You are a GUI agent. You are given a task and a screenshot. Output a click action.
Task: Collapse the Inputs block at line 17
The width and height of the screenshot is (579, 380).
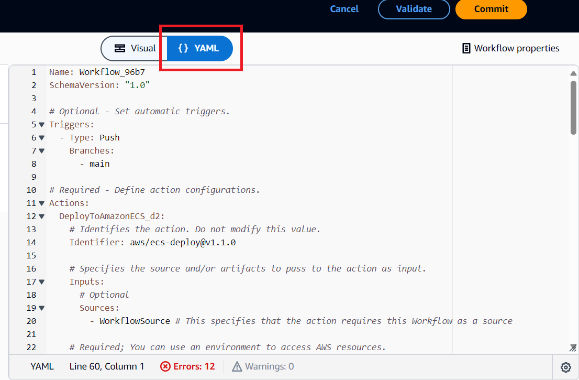click(42, 281)
